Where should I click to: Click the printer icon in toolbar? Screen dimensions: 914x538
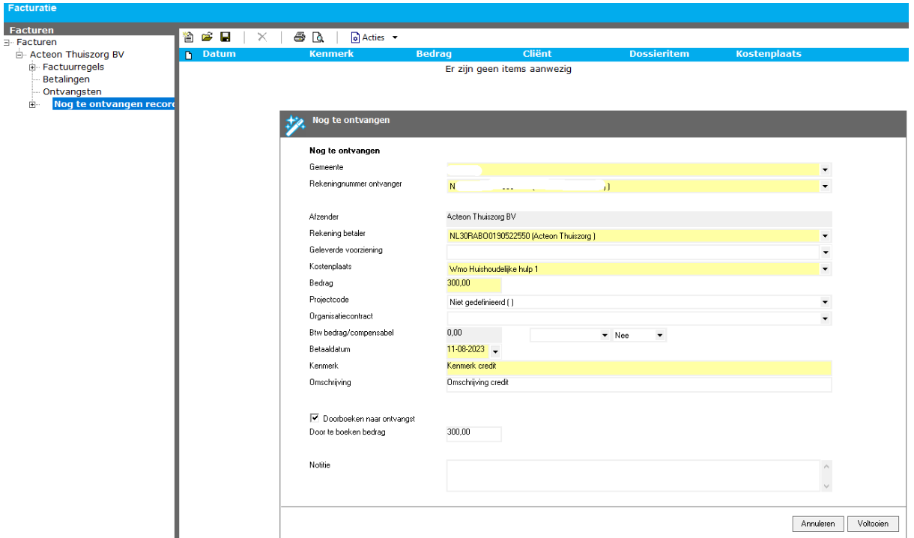pyautogui.click(x=299, y=37)
